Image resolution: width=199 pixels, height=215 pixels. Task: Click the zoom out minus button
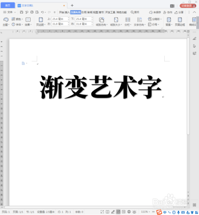[153, 212]
